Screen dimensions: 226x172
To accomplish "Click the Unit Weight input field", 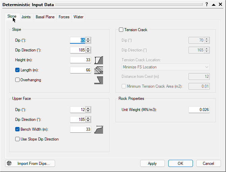I will (199, 110).
